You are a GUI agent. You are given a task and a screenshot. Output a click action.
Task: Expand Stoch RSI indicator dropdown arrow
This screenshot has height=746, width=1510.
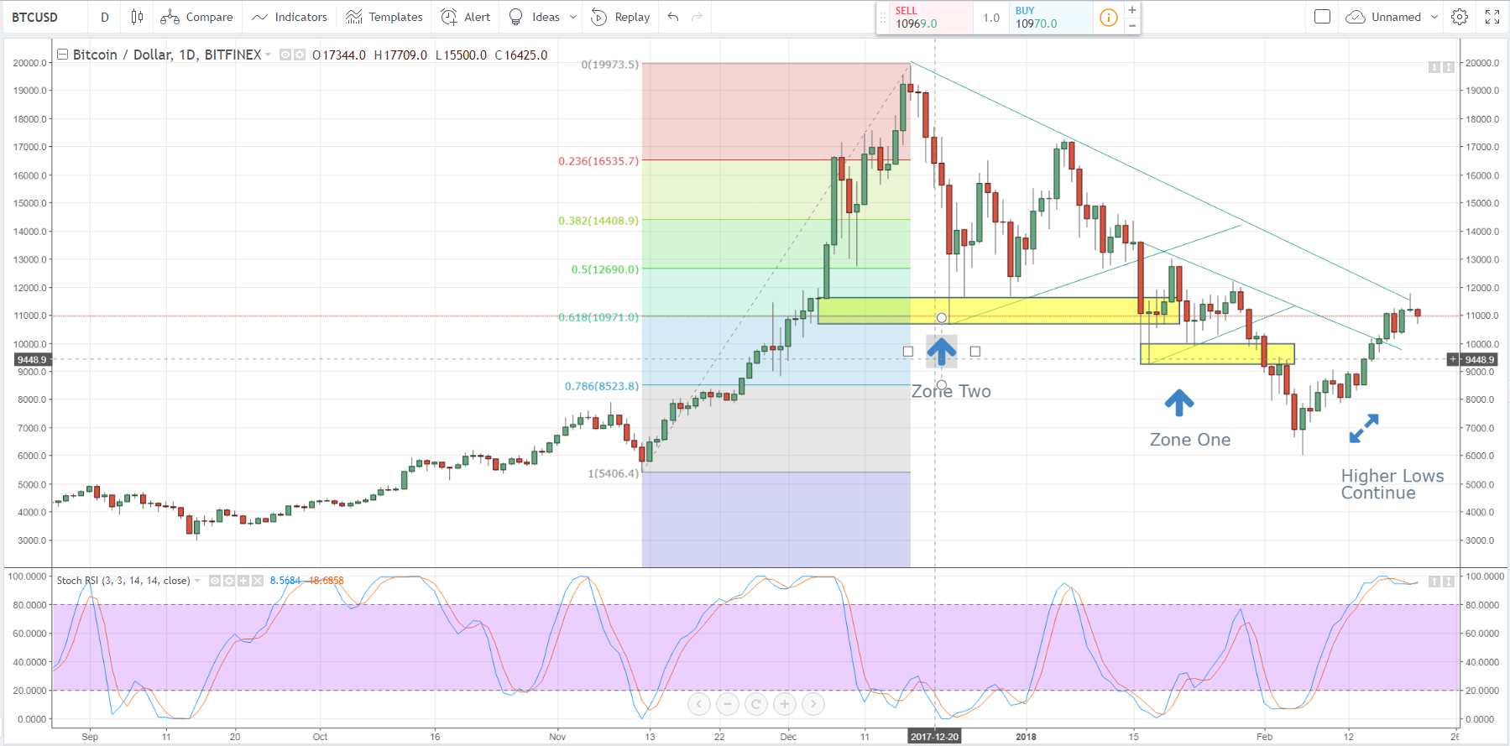197,581
